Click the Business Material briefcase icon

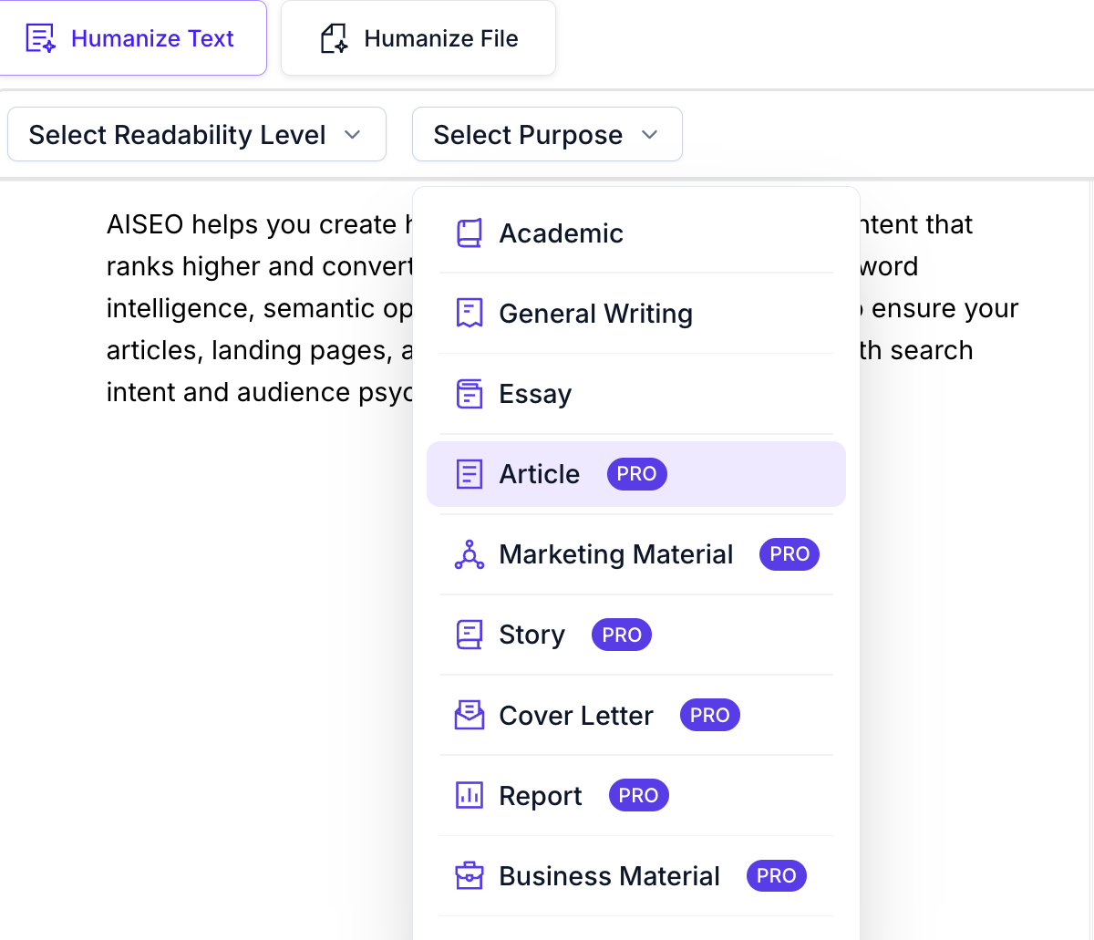470,875
